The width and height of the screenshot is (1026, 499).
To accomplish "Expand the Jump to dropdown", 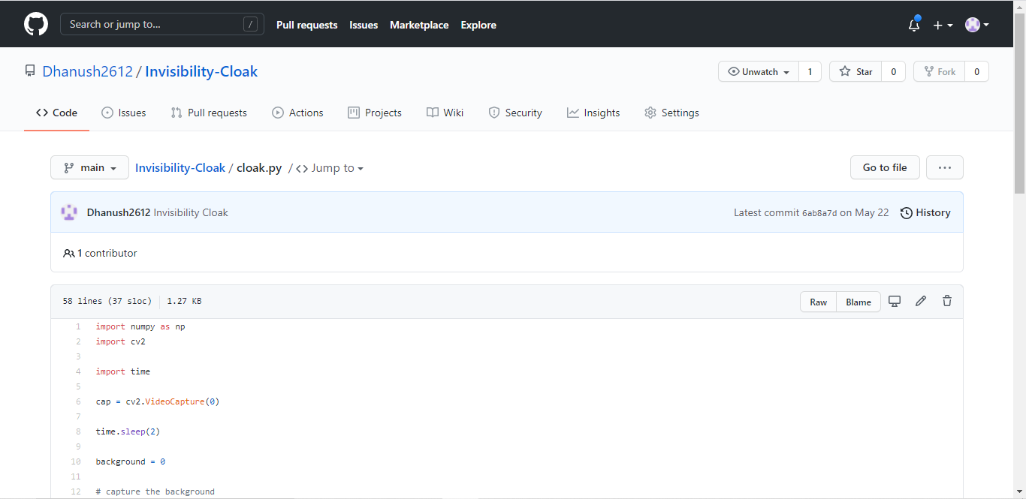I will pyautogui.click(x=330, y=168).
